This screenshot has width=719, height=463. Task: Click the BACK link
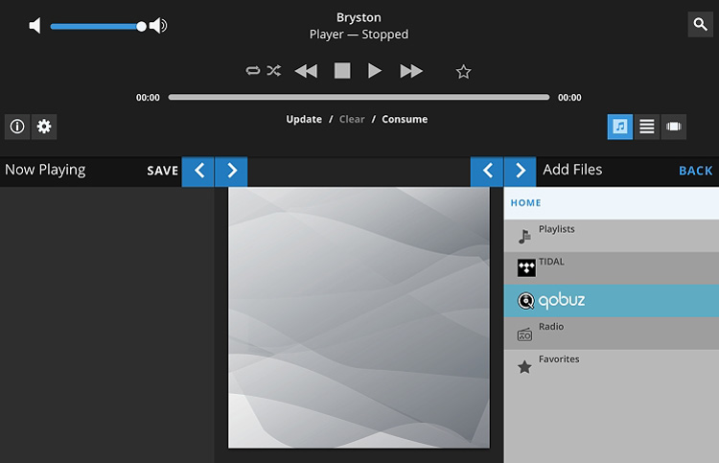point(695,171)
